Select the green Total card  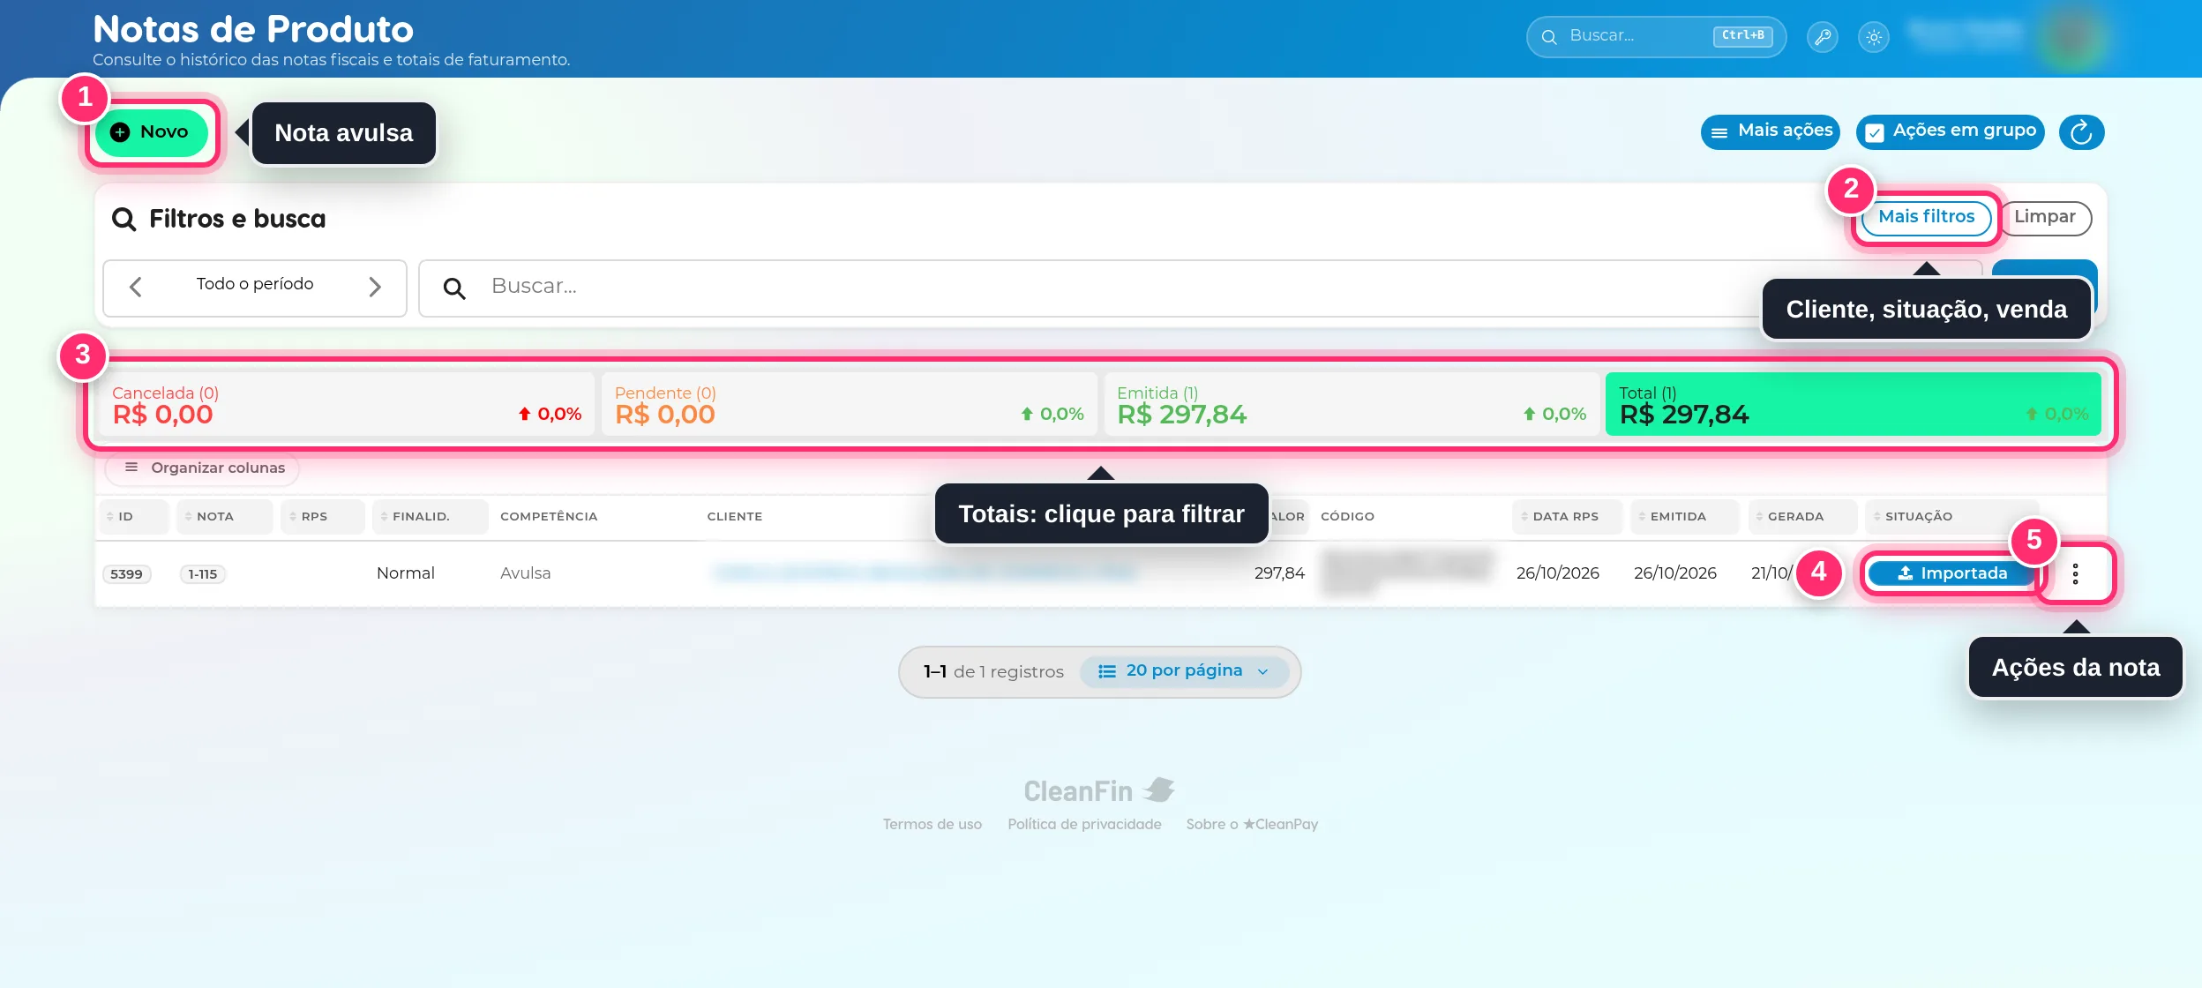1853,404
